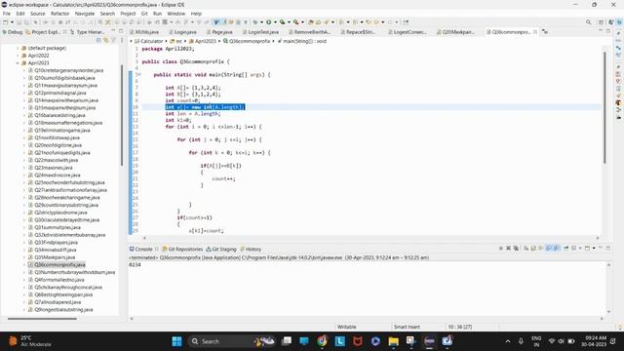Open the External Tools dropdown arrow

tap(302, 22)
